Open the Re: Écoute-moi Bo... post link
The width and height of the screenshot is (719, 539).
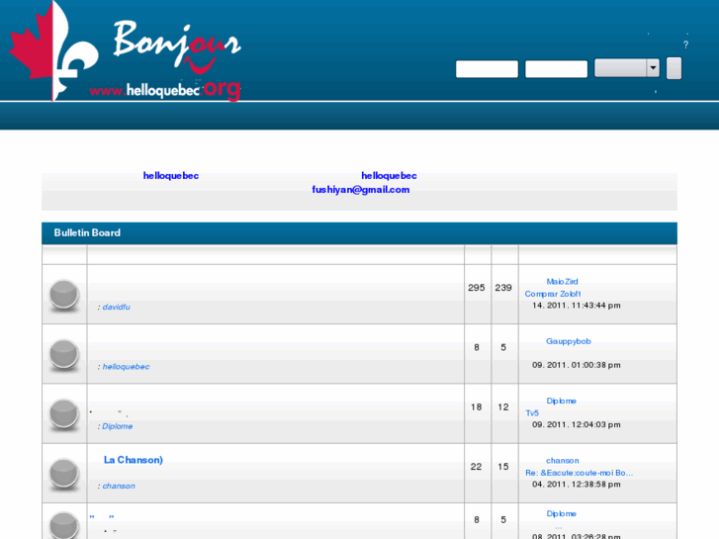580,473
